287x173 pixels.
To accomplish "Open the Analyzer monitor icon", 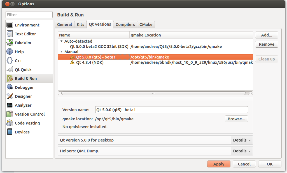I will 10,105.
